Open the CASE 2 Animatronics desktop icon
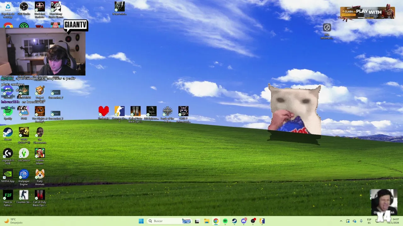 point(183,115)
